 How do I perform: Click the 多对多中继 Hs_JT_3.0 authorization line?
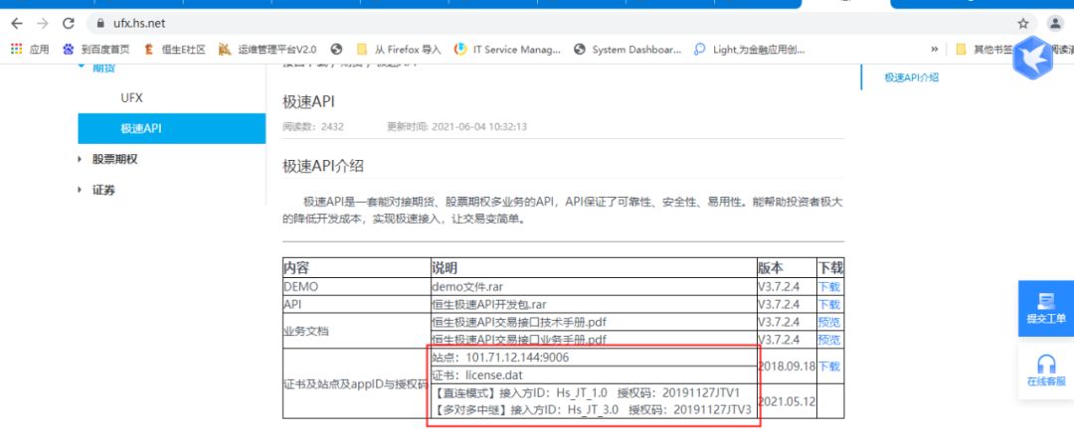(x=593, y=410)
